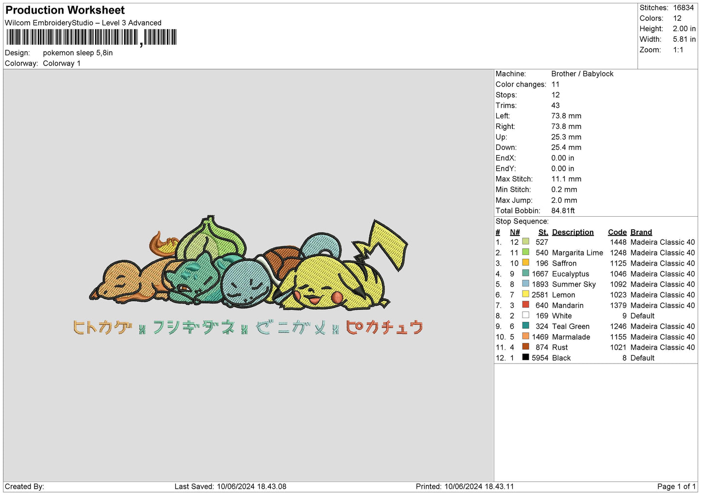
Task: Click the 'Summer Sky' description
Action: click(x=574, y=284)
